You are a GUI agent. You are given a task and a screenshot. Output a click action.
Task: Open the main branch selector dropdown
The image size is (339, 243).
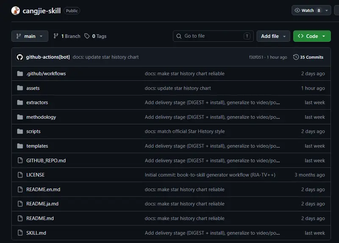tap(30, 36)
